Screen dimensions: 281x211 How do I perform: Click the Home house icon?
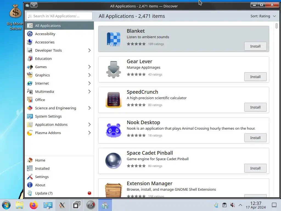pos(30,160)
